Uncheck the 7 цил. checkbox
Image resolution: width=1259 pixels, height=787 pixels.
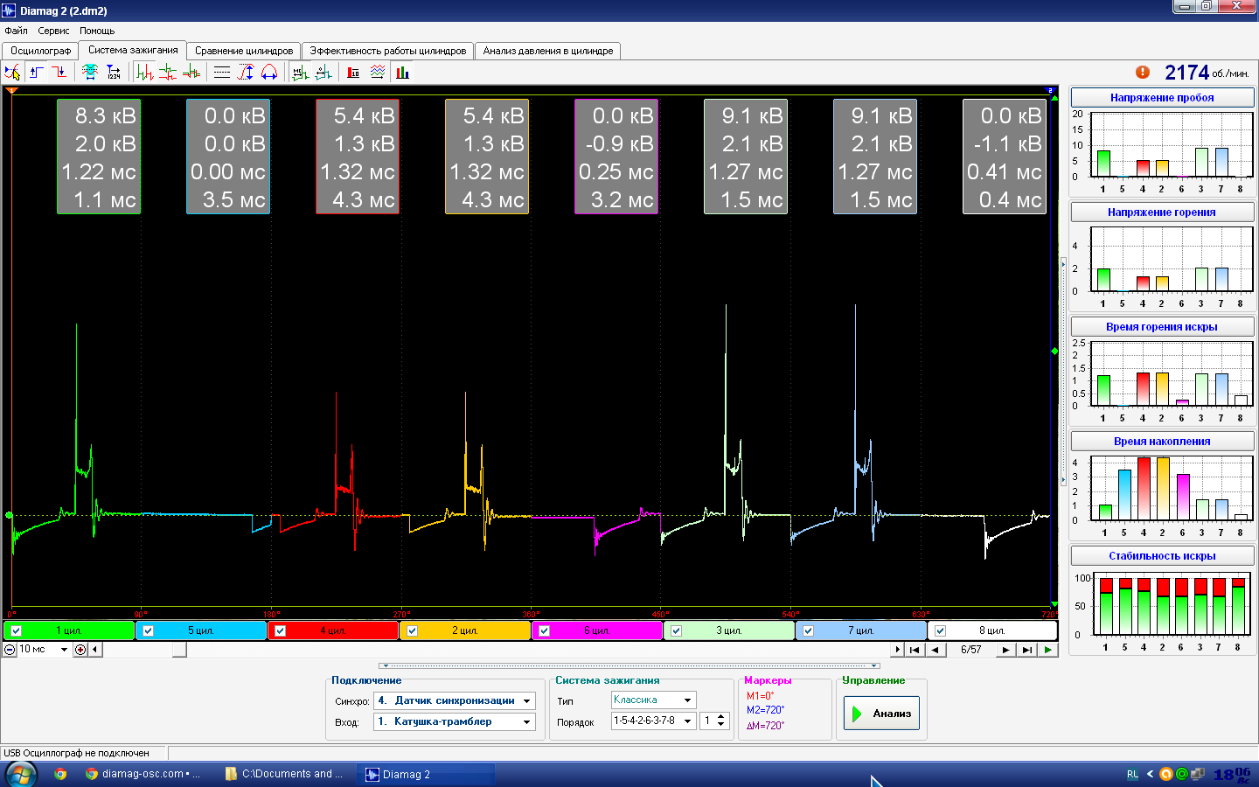tap(808, 630)
